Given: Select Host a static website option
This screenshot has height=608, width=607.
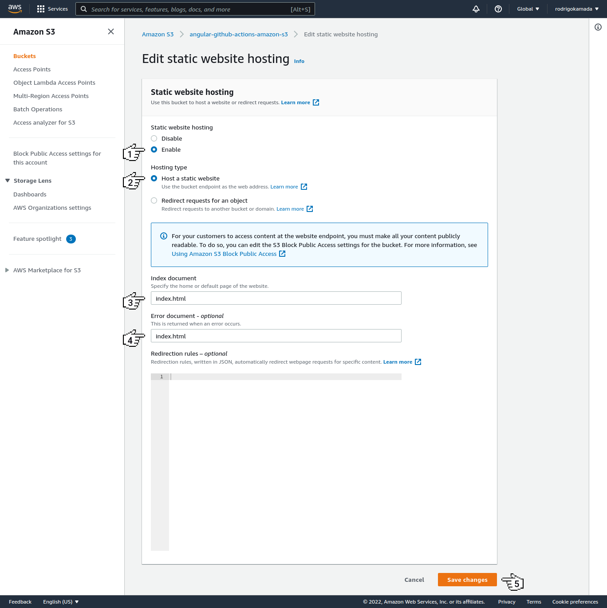Looking at the screenshot, I should pyautogui.click(x=154, y=178).
